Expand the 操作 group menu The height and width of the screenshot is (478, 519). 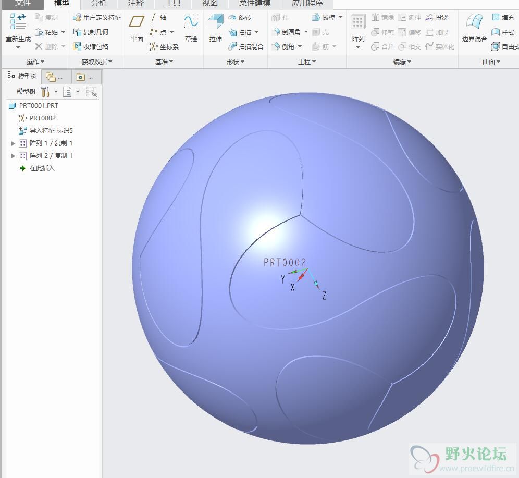(35, 62)
